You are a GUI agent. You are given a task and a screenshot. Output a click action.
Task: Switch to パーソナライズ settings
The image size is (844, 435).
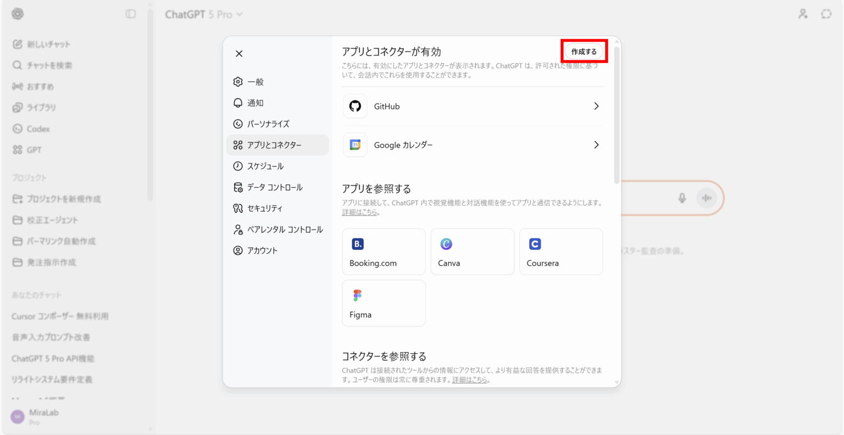[268, 124]
